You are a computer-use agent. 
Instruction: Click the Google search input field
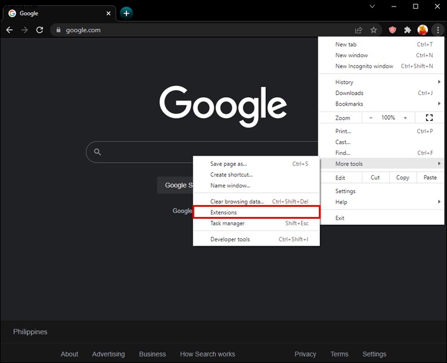(202, 152)
